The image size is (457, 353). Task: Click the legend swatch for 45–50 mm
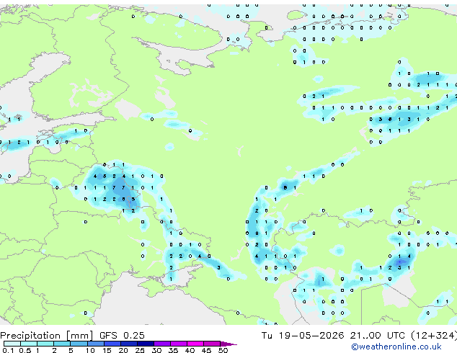[212, 344]
